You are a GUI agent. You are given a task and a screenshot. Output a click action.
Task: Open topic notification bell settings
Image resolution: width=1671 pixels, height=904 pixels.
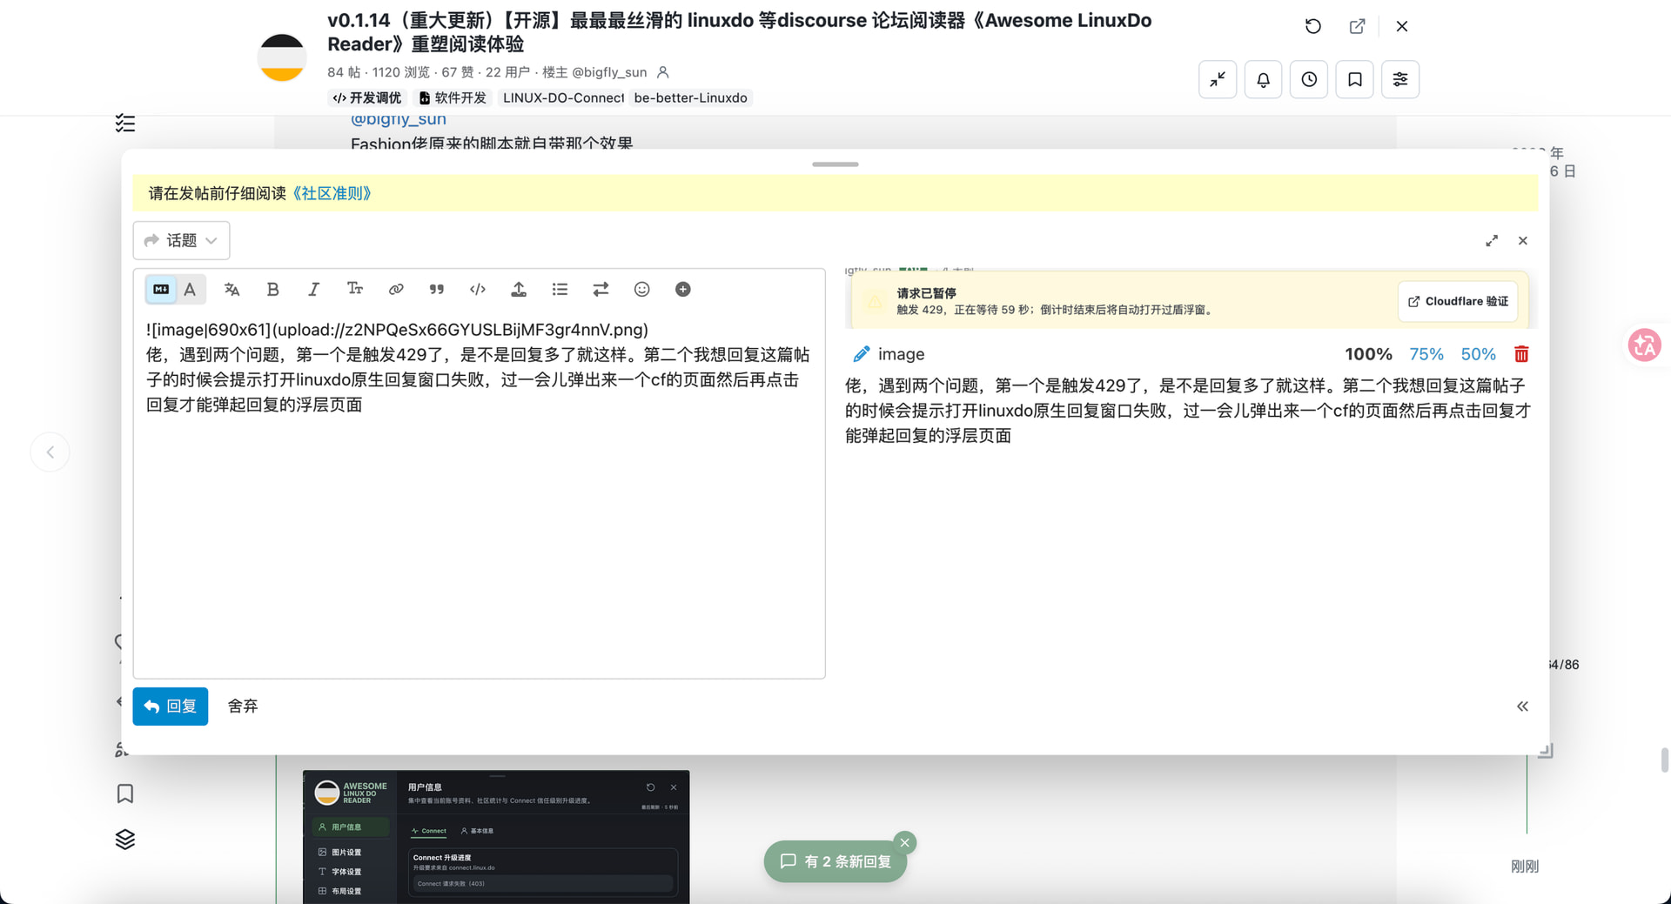click(1263, 79)
